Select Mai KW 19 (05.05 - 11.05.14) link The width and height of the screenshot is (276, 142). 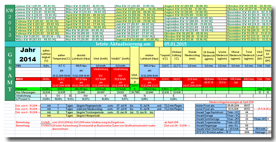point(84,33)
